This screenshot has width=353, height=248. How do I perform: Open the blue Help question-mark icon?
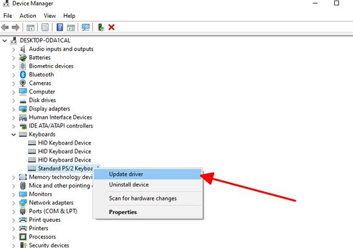point(59,27)
